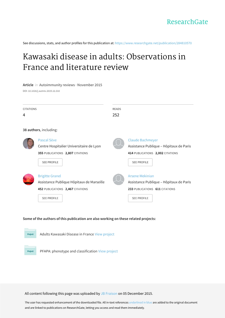The height and width of the screenshot is (318, 225).
Task: Open the Adults Kawasaki Disease project folder icon
Action: [30, 234]
